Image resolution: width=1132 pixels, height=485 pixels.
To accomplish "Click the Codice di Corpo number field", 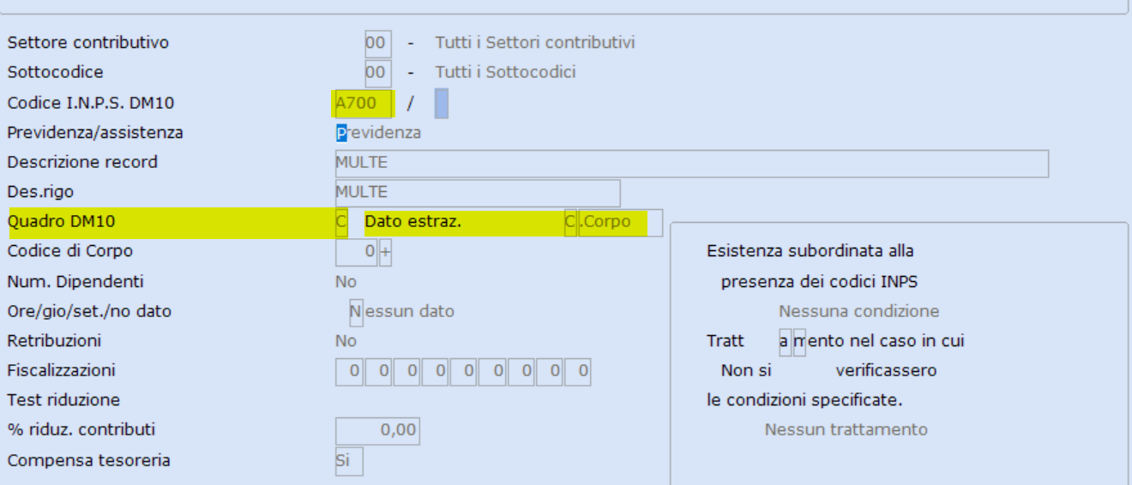I will (x=357, y=252).
